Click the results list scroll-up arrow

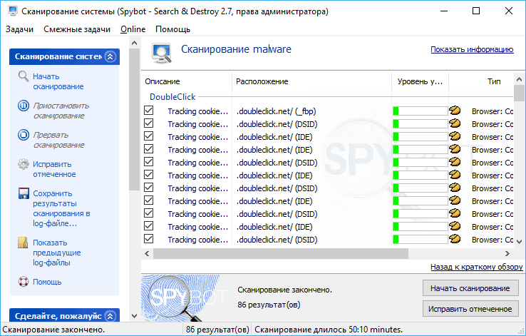(x=520, y=79)
